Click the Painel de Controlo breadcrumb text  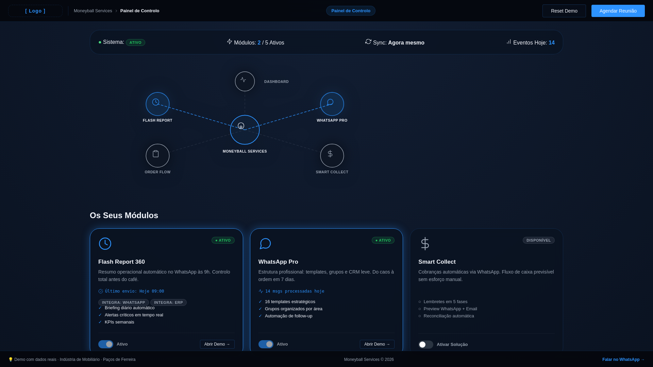coord(140,11)
